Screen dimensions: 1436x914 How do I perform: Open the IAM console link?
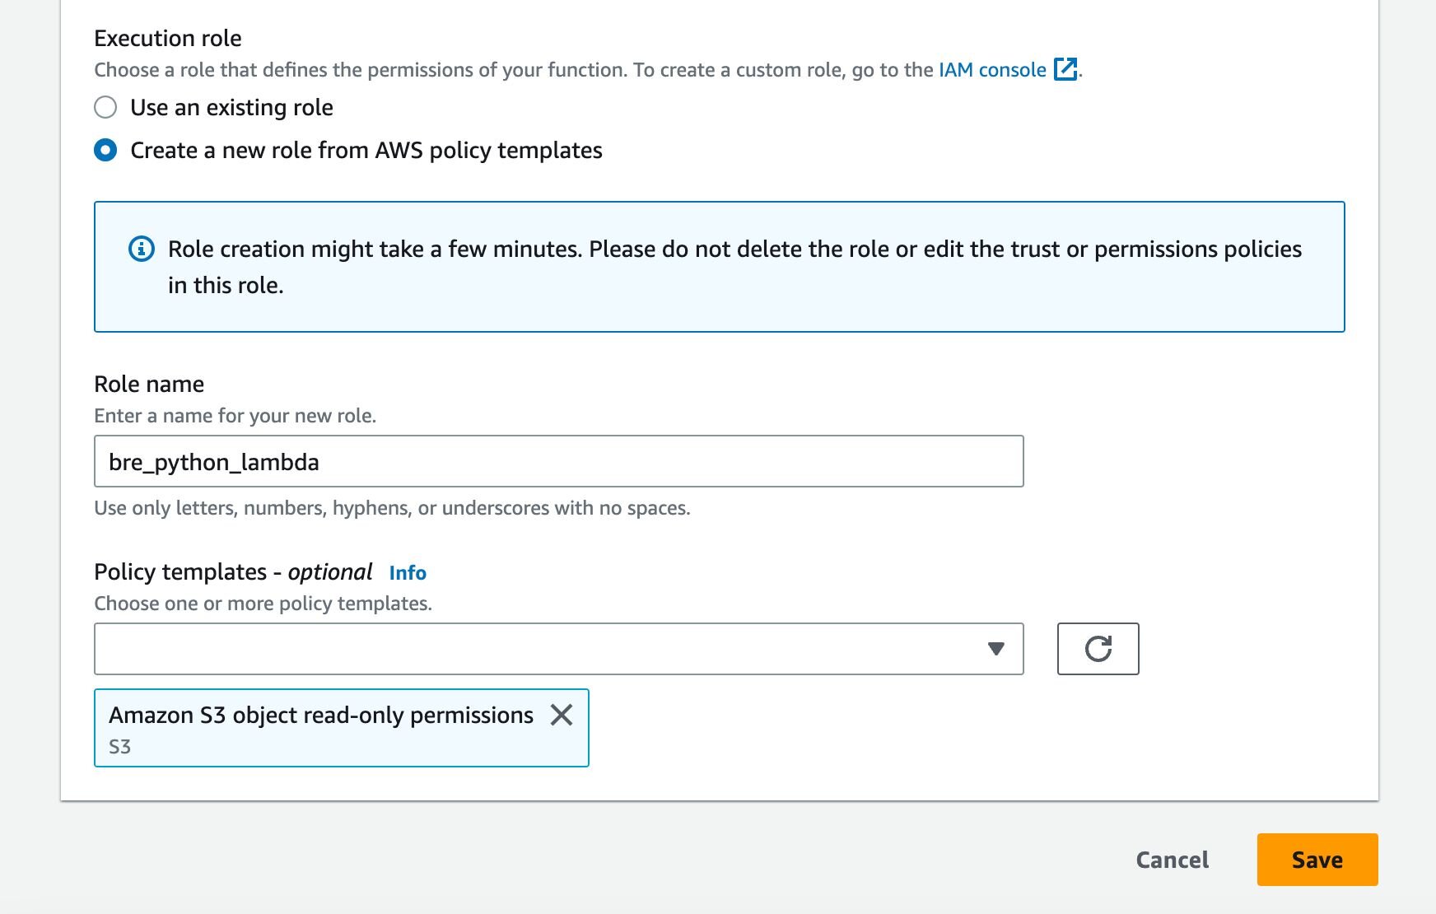tap(991, 70)
